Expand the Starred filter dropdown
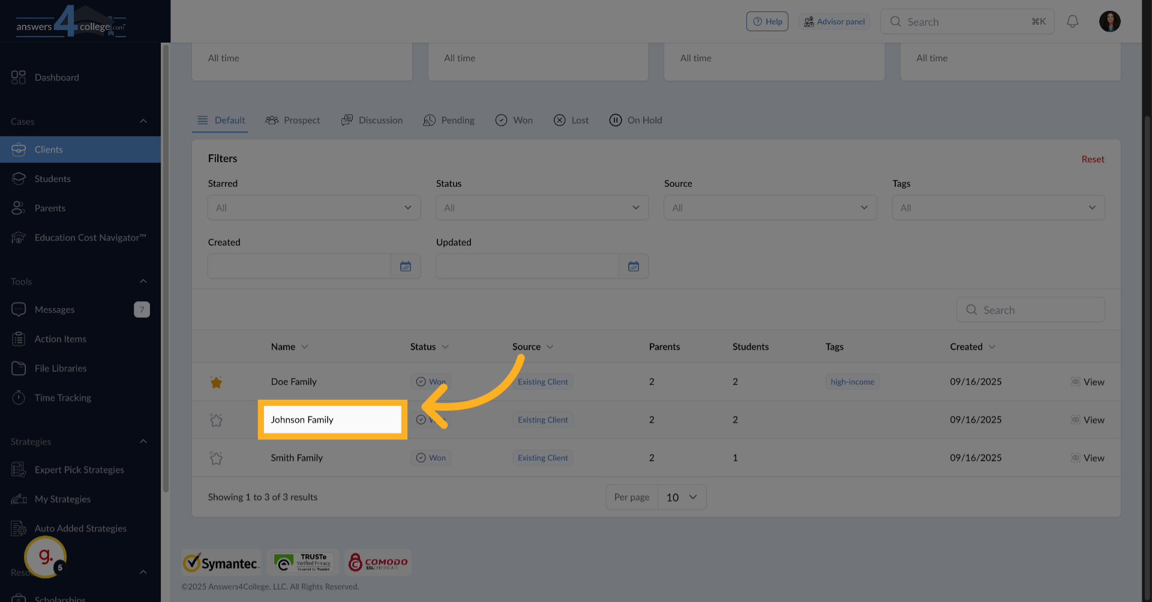Screen dimensions: 1152x602 click(314, 208)
